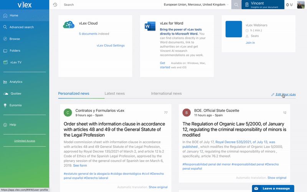Click the Leave a message button

pos(273,189)
